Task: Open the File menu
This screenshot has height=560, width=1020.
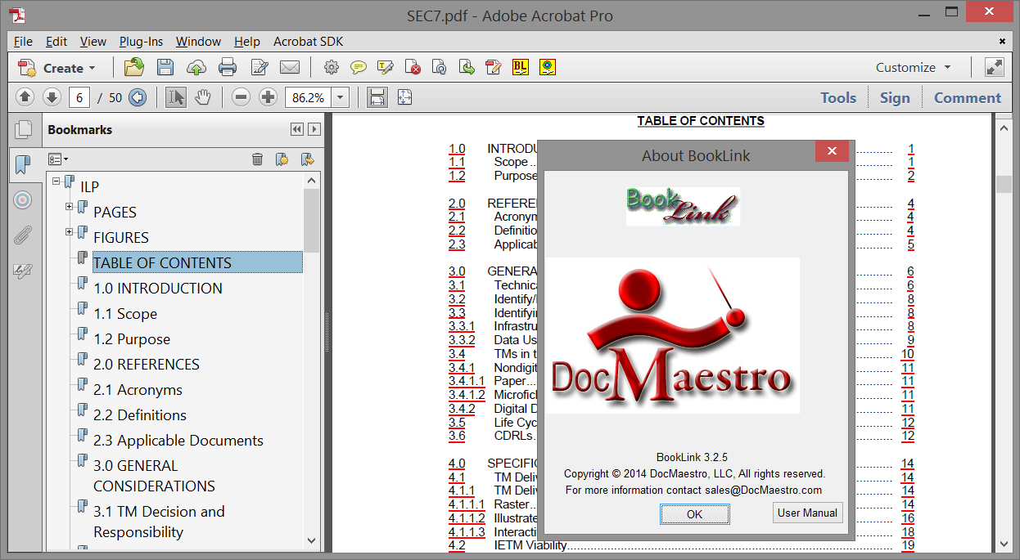Action: (x=23, y=42)
